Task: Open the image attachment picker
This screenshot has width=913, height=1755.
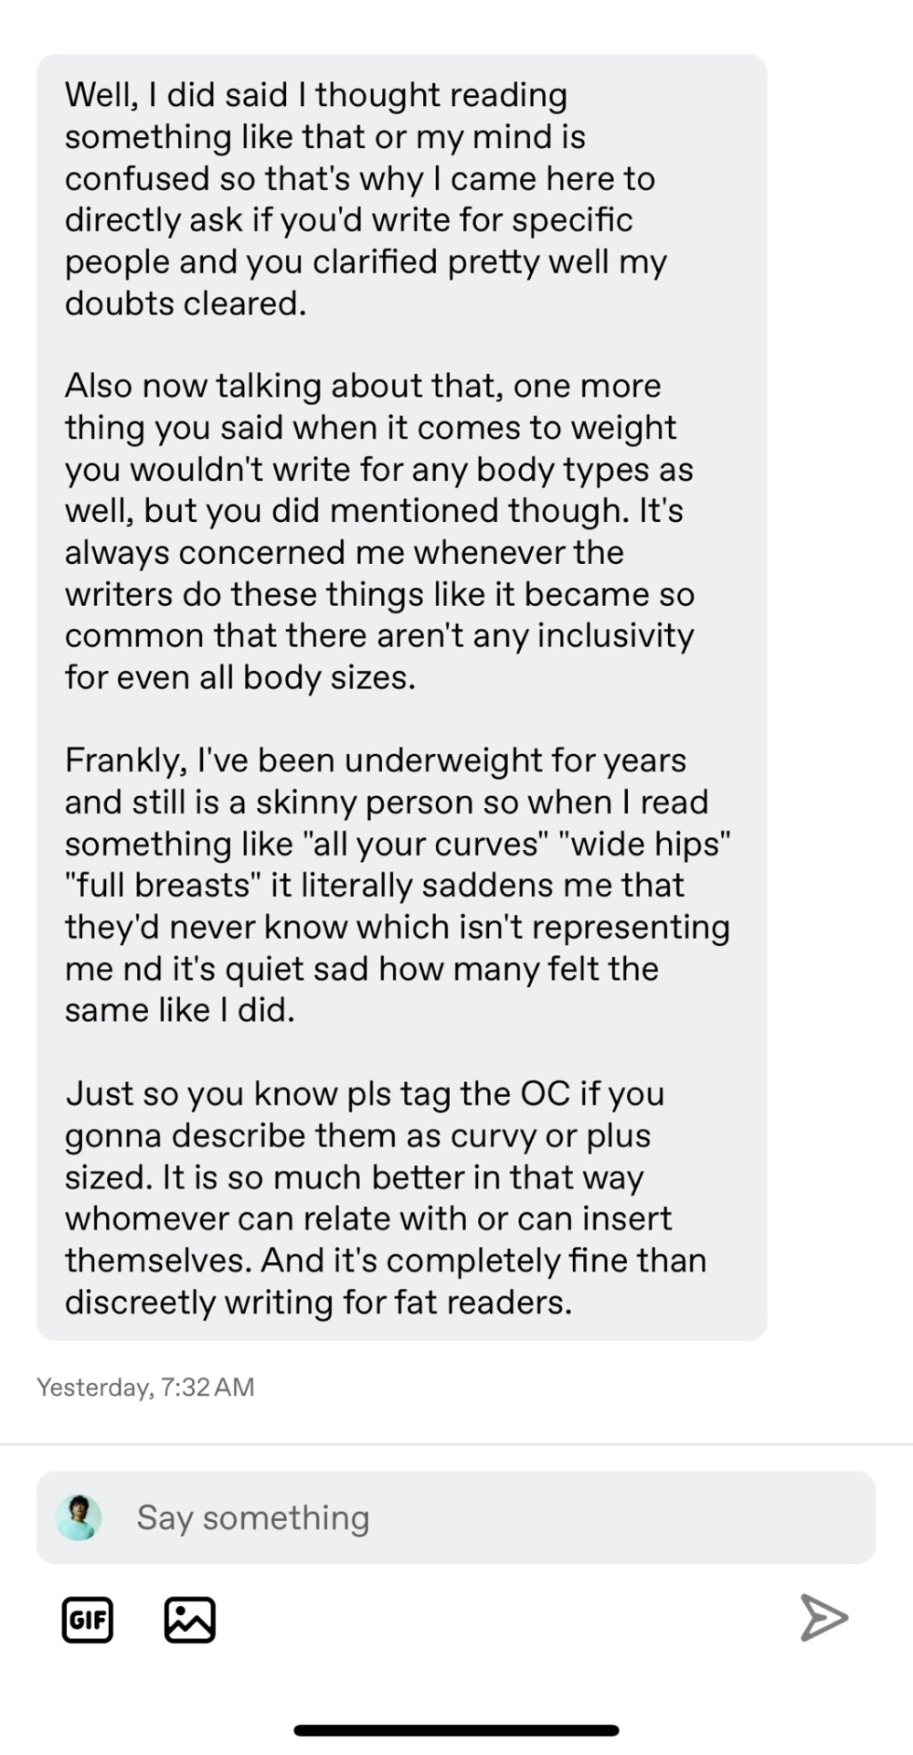Action: 189,1620
